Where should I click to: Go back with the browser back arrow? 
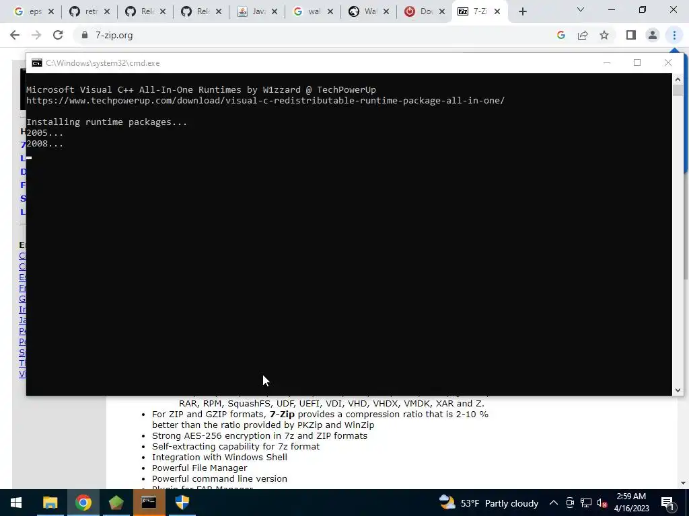pos(15,35)
